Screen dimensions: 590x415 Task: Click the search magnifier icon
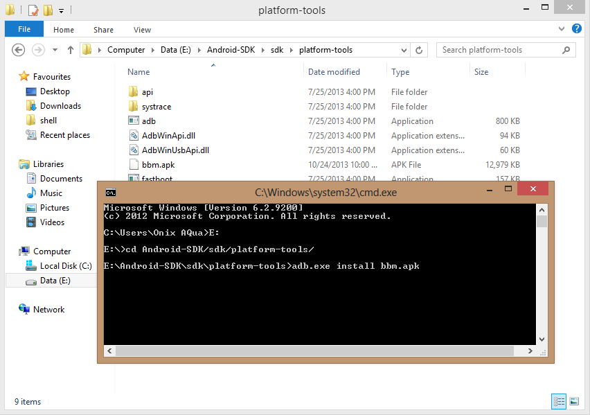[566, 50]
